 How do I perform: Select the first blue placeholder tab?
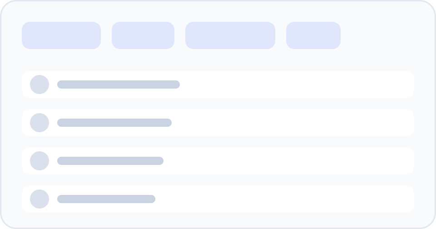point(61,35)
